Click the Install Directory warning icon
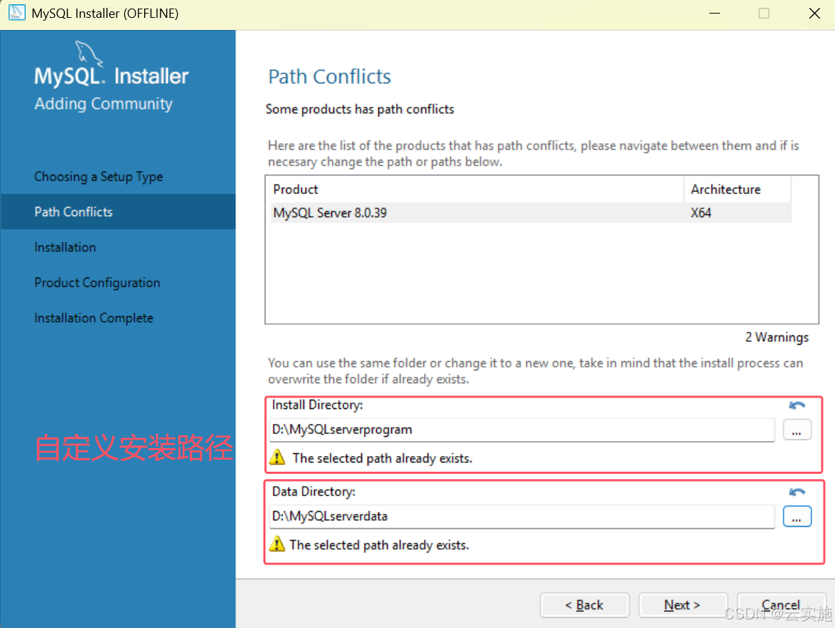The height and width of the screenshot is (628, 835). point(277,457)
